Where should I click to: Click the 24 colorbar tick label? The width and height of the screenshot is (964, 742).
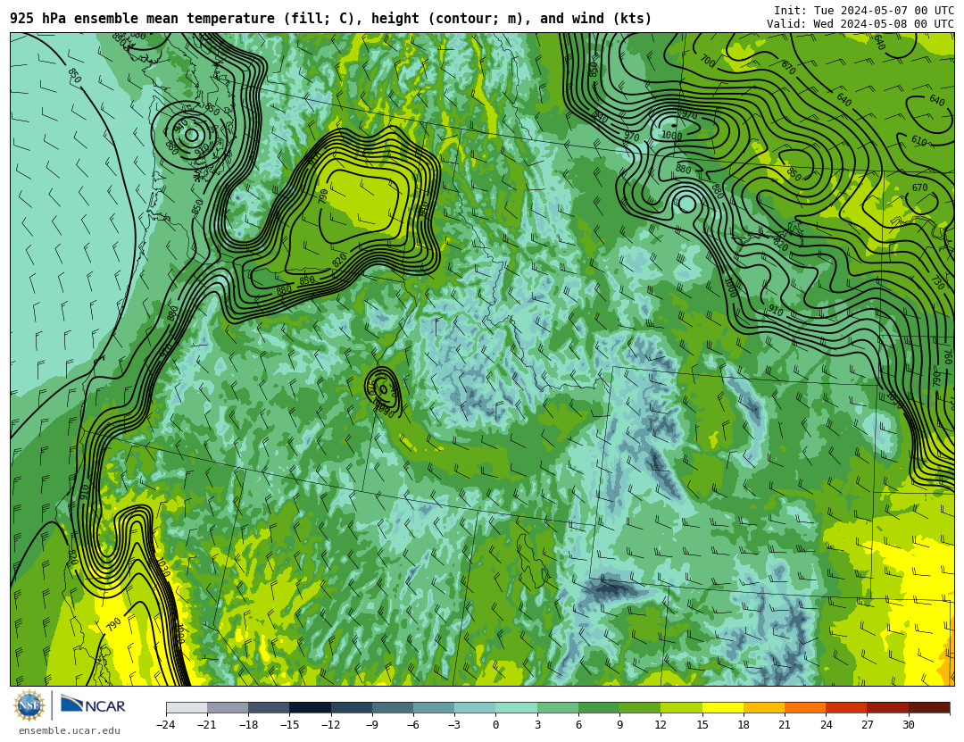pos(826,725)
